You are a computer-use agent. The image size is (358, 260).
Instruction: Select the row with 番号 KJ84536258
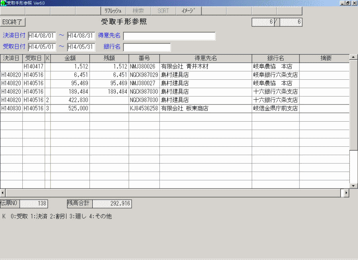[175, 108]
